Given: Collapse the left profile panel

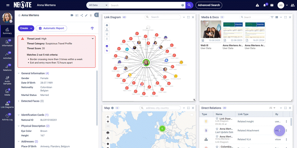Looking at the screenshot, I should [96, 15].
